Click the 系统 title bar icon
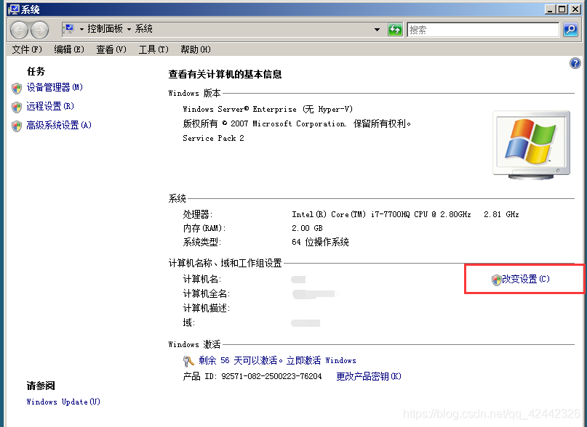Viewport: 587px width, 427px height. click(14, 9)
